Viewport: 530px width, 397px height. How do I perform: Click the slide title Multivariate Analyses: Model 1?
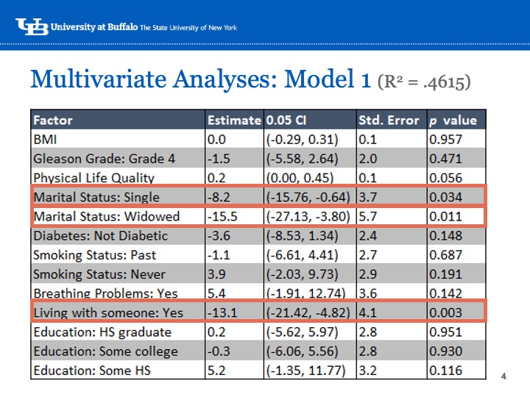click(x=200, y=78)
